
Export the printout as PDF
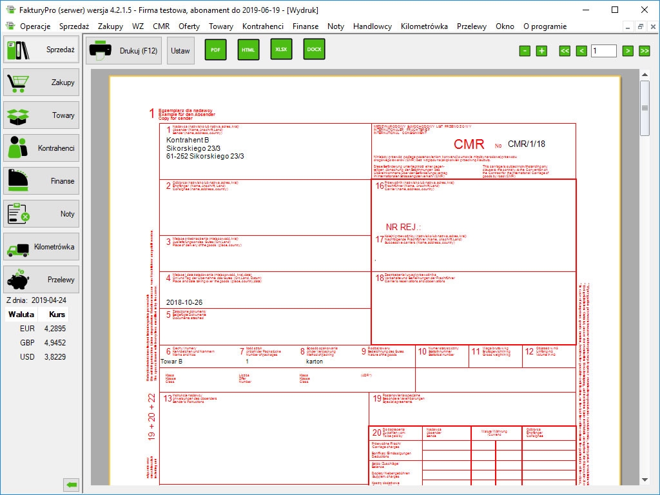click(215, 50)
